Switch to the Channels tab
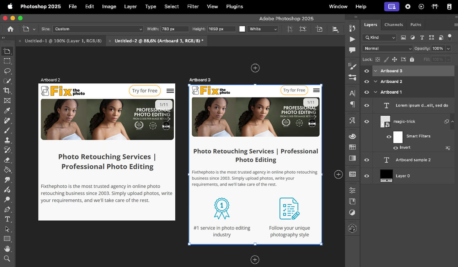Image resolution: width=458 pixels, height=267 pixels. (x=393, y=25)
